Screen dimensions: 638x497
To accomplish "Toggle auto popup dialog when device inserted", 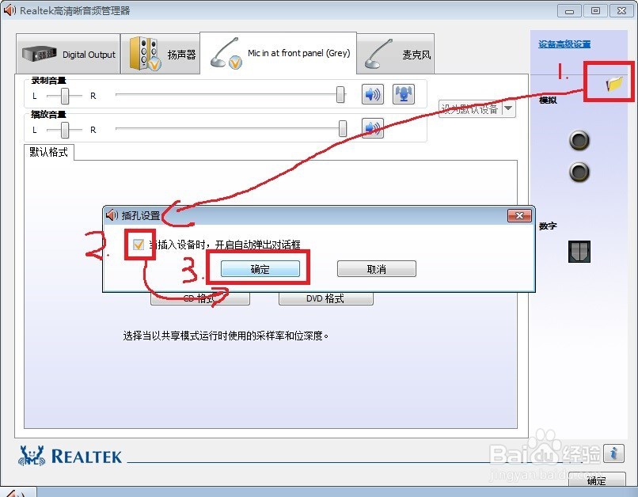I will pos(139,245).
